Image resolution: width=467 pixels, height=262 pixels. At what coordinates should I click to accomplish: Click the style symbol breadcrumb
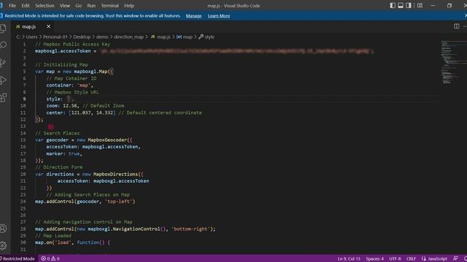pos(207,37)
